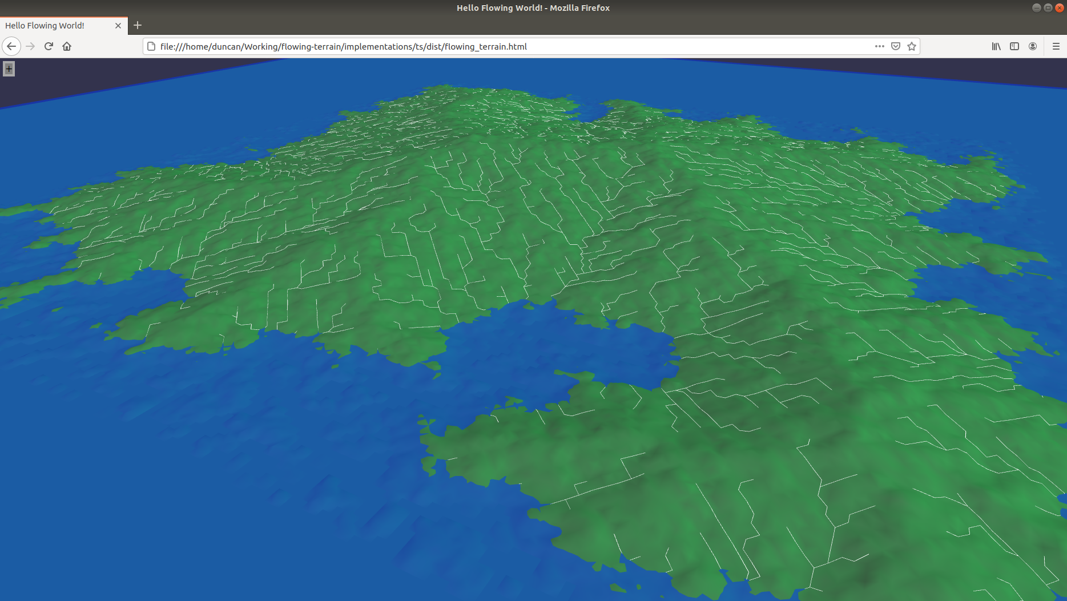
Task: Save page to Pocket
Action: pos(896,46)
